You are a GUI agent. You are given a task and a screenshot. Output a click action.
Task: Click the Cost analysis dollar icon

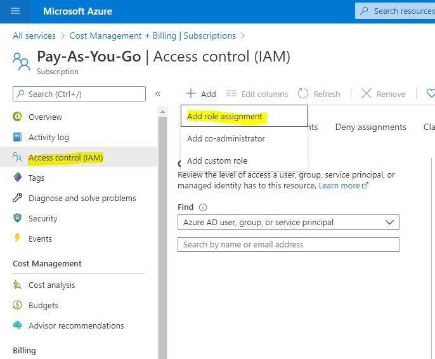coord(17,285)
